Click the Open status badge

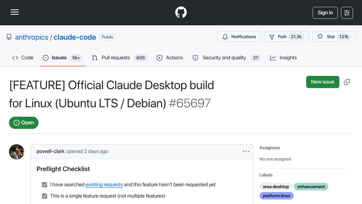click(24, 122)
